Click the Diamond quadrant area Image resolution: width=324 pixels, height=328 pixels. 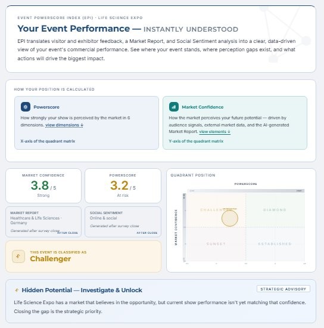275,210
